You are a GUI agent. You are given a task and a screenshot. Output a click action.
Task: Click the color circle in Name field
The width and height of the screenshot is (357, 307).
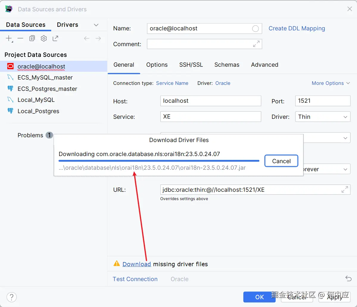pyautogui.click(x=255, y=29)
